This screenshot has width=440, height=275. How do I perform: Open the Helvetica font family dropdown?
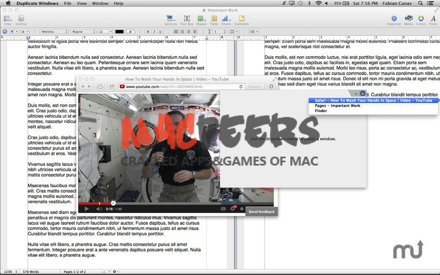(x=54, y=32)
